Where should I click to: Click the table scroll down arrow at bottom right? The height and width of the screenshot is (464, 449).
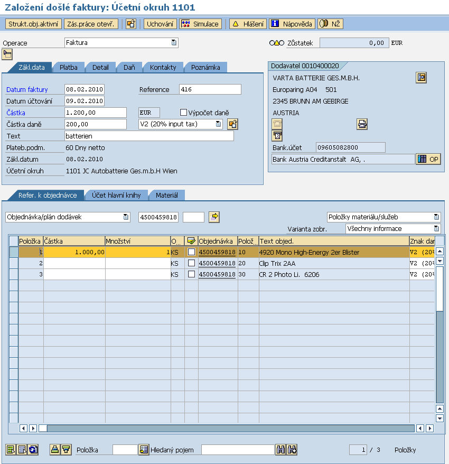pyautogui.click(x=440, y=418)
